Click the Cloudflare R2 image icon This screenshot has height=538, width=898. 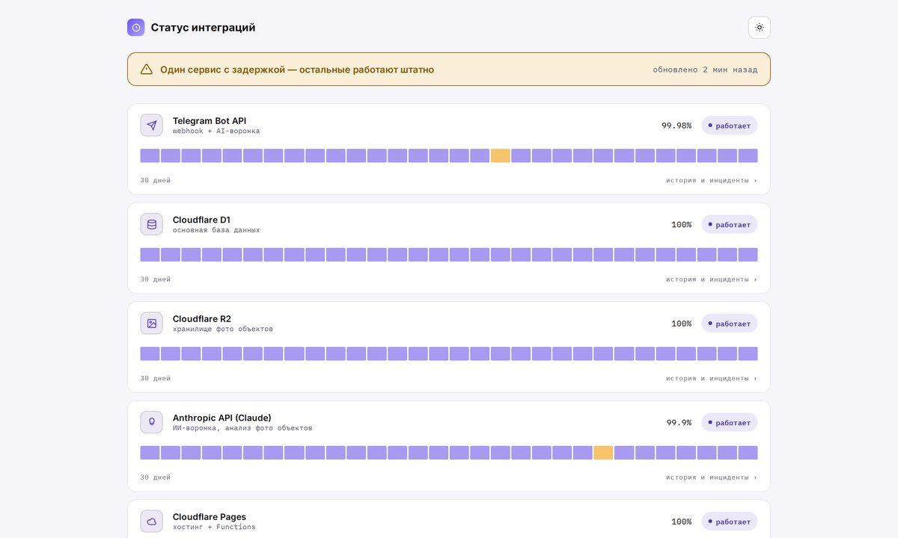151,324
